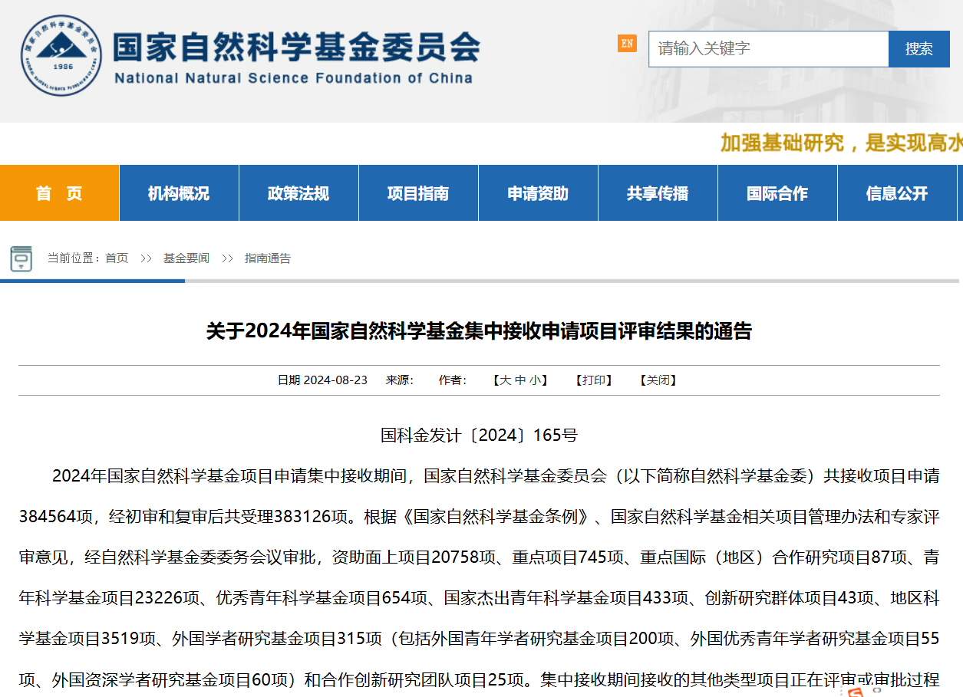
Task: Set font size to 大 (large)
Action: tap(505, 380)
